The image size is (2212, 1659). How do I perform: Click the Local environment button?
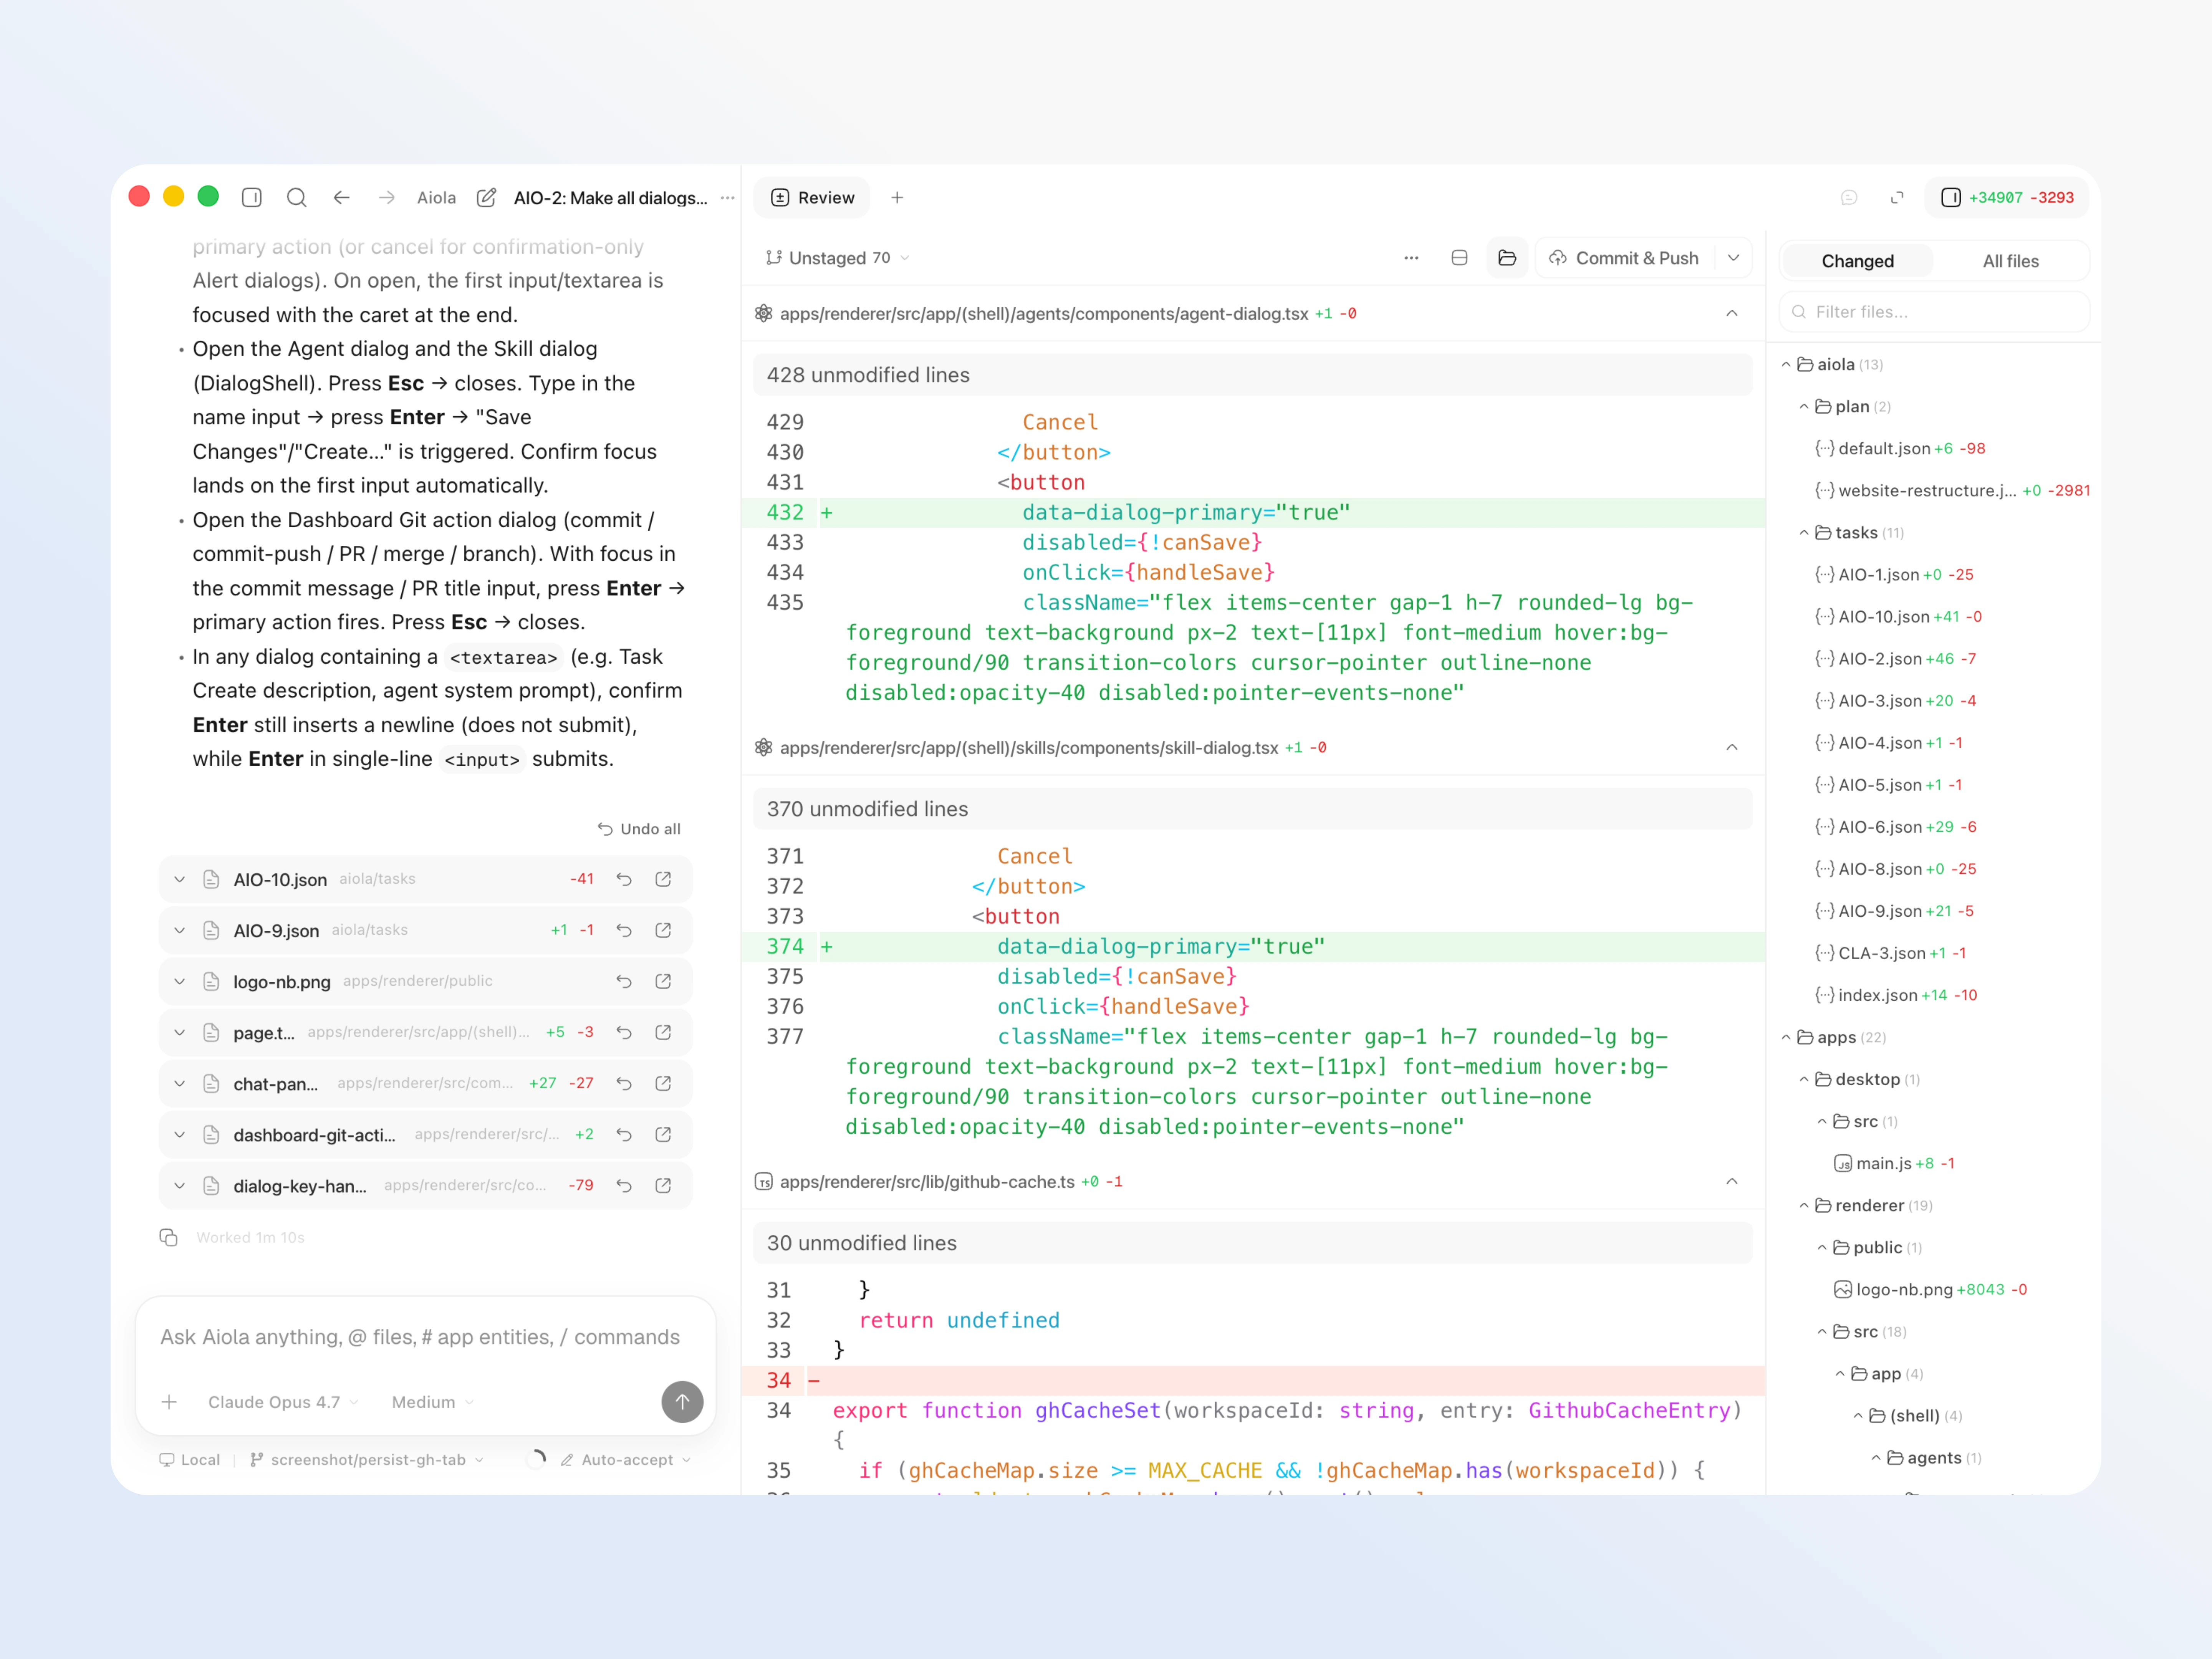(190, 1460)
